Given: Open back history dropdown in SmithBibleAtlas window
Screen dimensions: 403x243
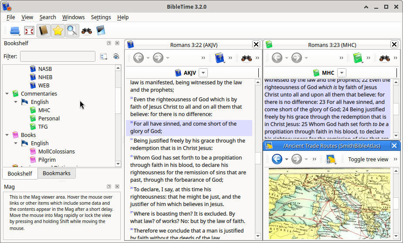Looking at the screenshot, I should pos(287,160).
